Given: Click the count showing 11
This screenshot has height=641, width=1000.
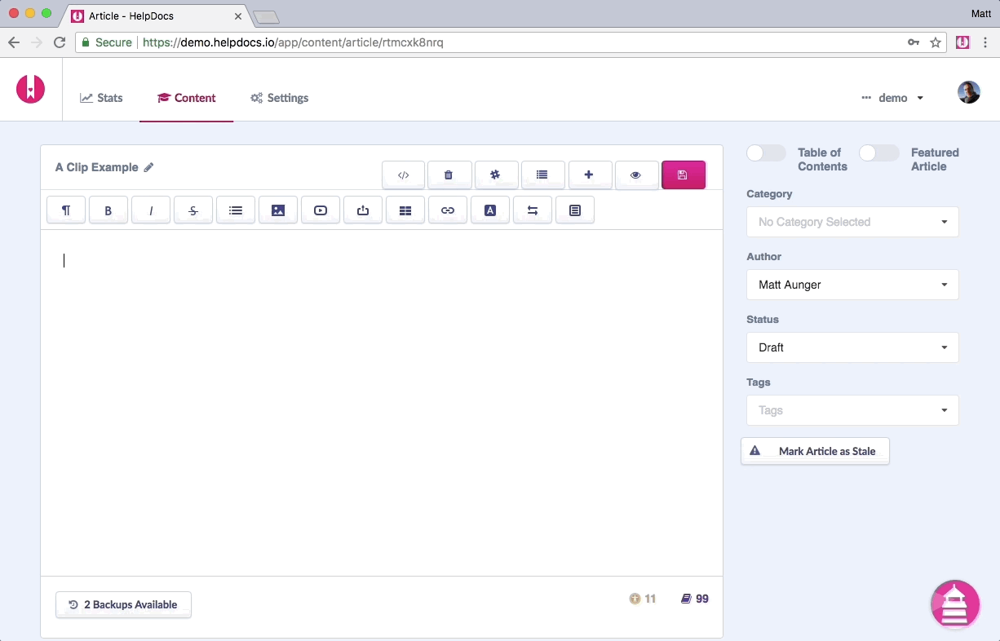Looking at the screenshot, I should tap(643, 599).
